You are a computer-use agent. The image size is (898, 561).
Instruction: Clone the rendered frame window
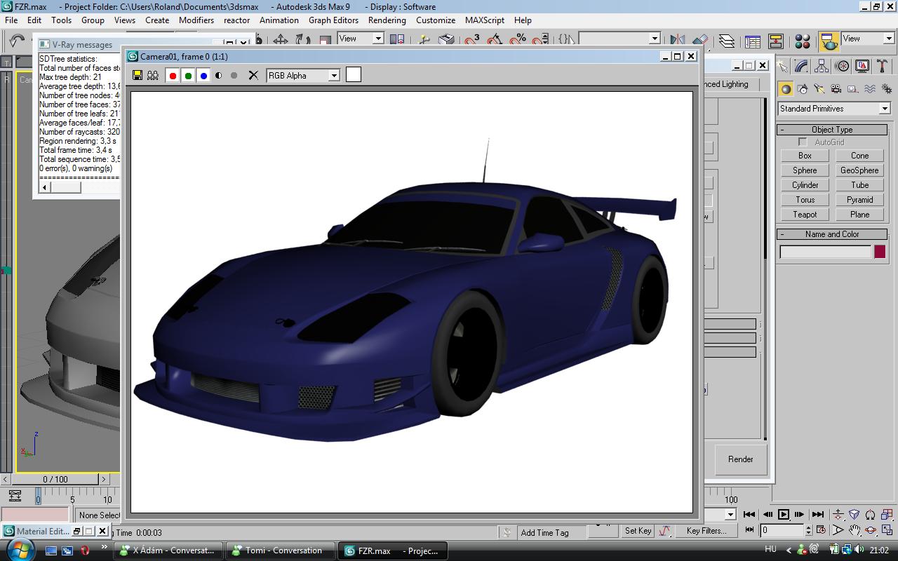point(153,75)
